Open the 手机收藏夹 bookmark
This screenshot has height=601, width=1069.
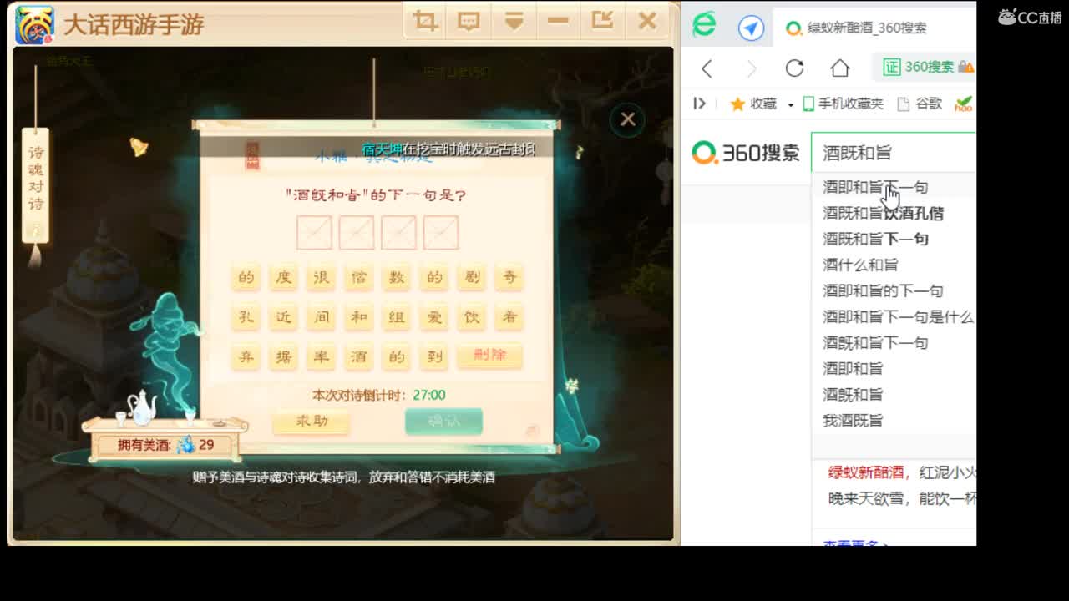click(844, 104)
